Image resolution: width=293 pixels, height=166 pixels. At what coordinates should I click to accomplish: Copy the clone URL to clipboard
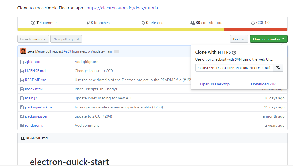[278, 68]
